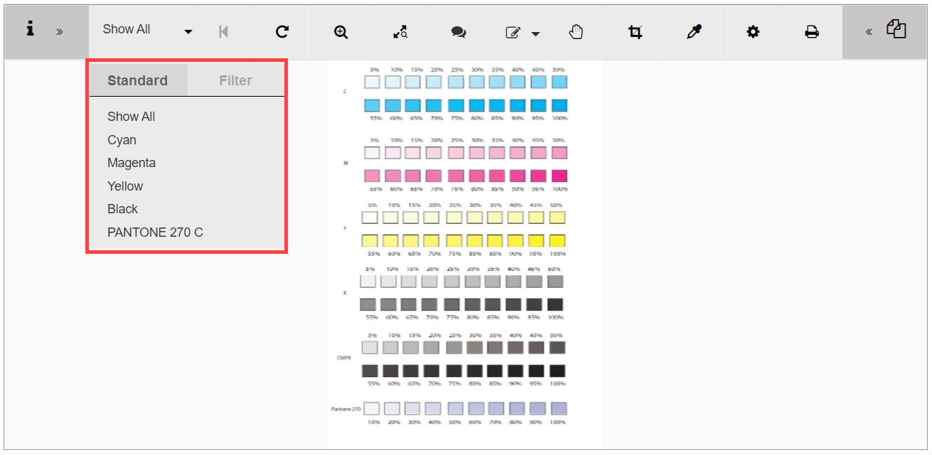Click the info icon in the toolbar
The width and height of the screenshot is (932, 455).
click(30, 29)
